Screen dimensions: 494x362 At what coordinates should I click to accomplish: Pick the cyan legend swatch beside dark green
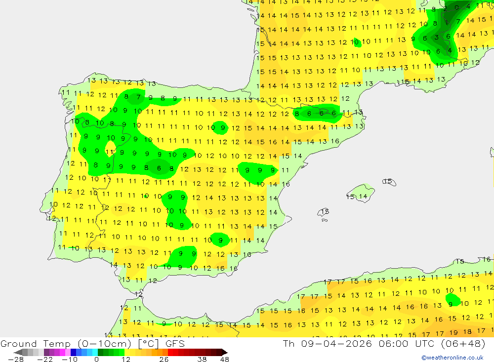(x=95, y=352)
